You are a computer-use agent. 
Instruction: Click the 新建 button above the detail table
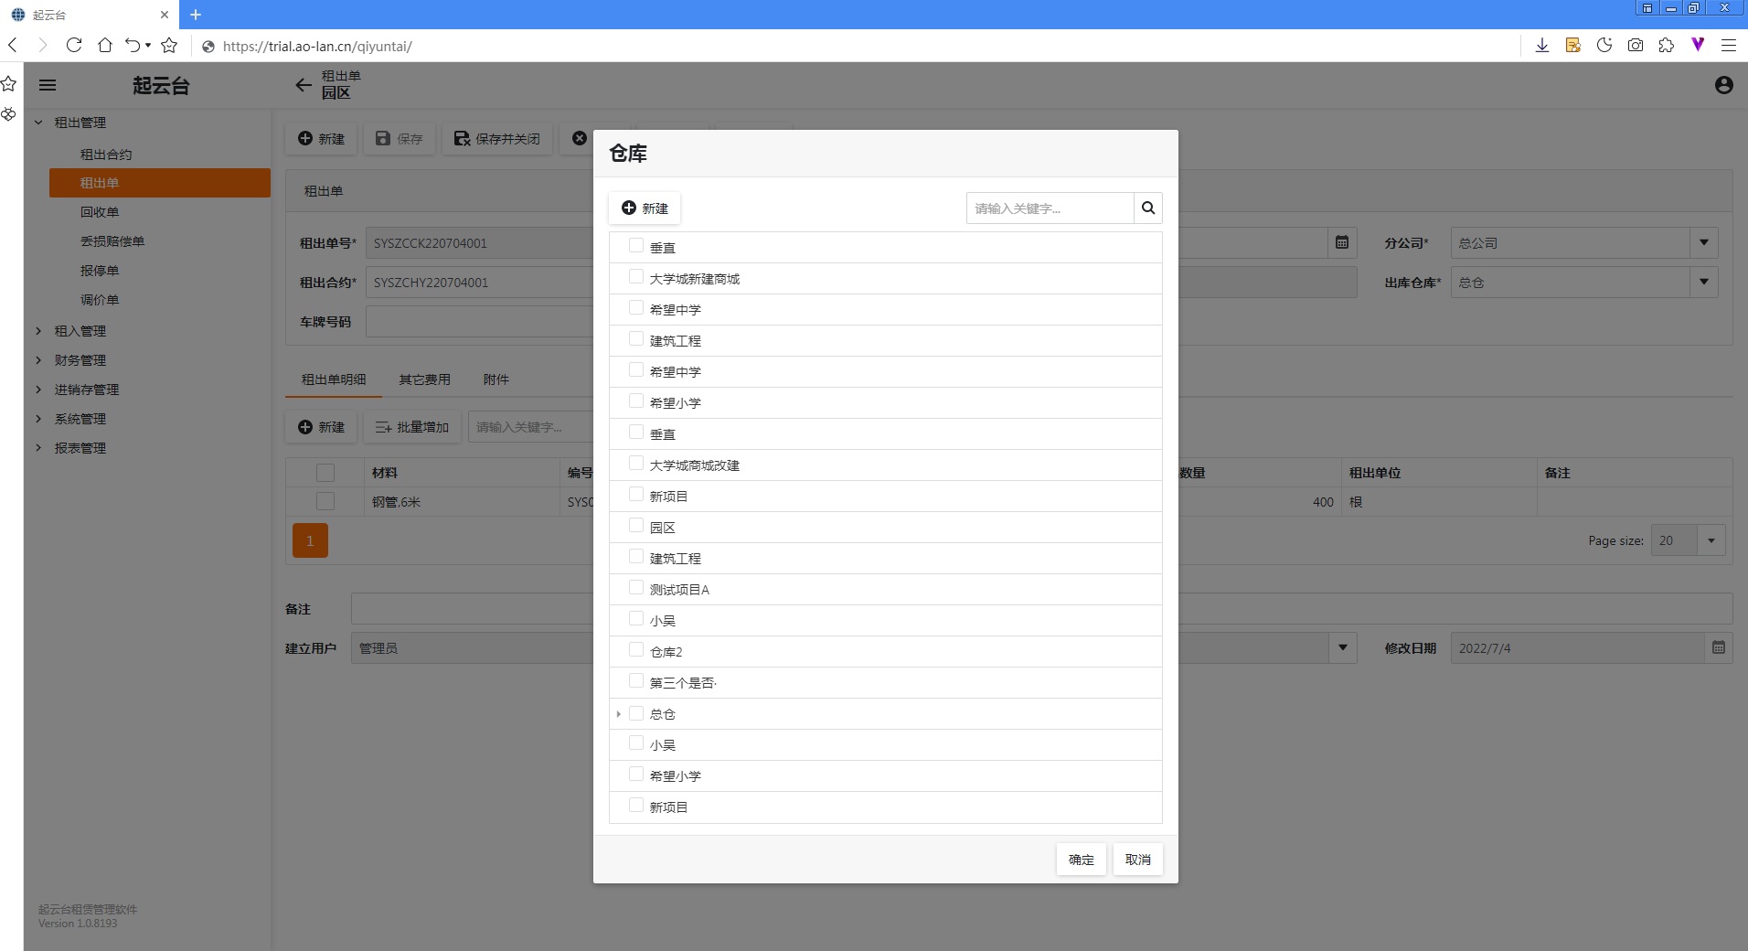click(321, 427)
